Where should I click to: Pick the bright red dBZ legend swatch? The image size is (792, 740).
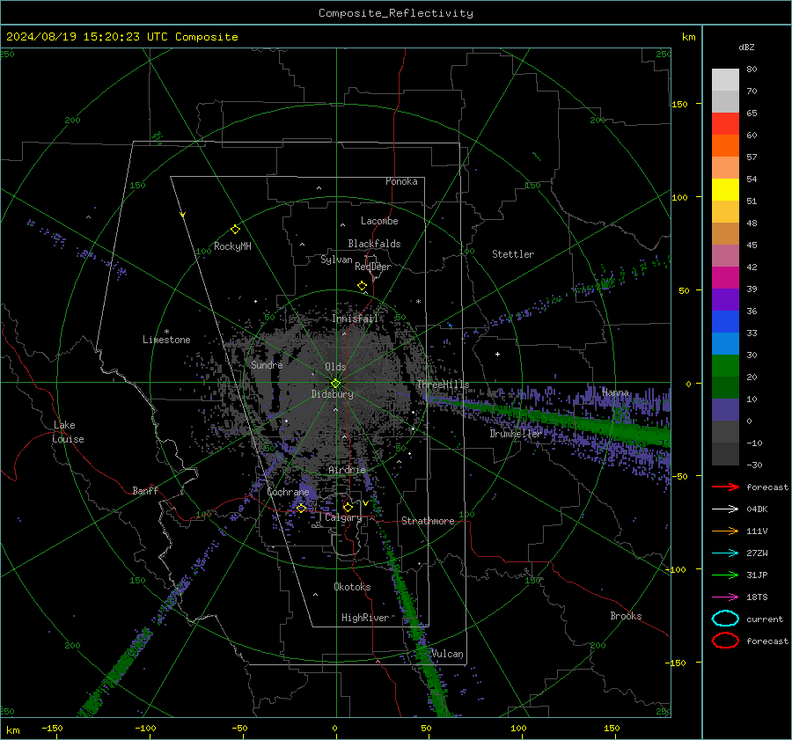click(725, 124)
